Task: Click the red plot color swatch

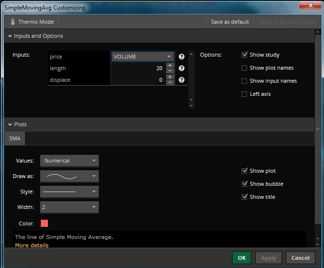Action: tap(45, 223)
